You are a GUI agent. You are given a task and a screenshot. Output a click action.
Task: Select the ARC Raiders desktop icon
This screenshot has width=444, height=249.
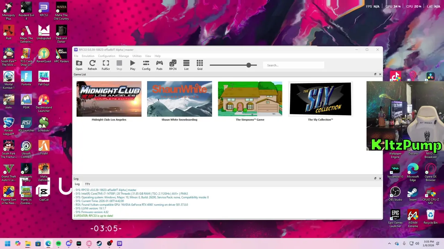tap(61, 56)
